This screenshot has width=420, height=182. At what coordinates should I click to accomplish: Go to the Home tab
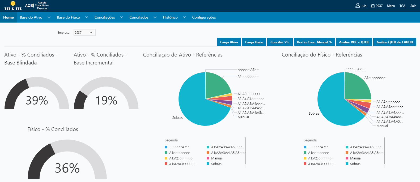pos(9,17)
